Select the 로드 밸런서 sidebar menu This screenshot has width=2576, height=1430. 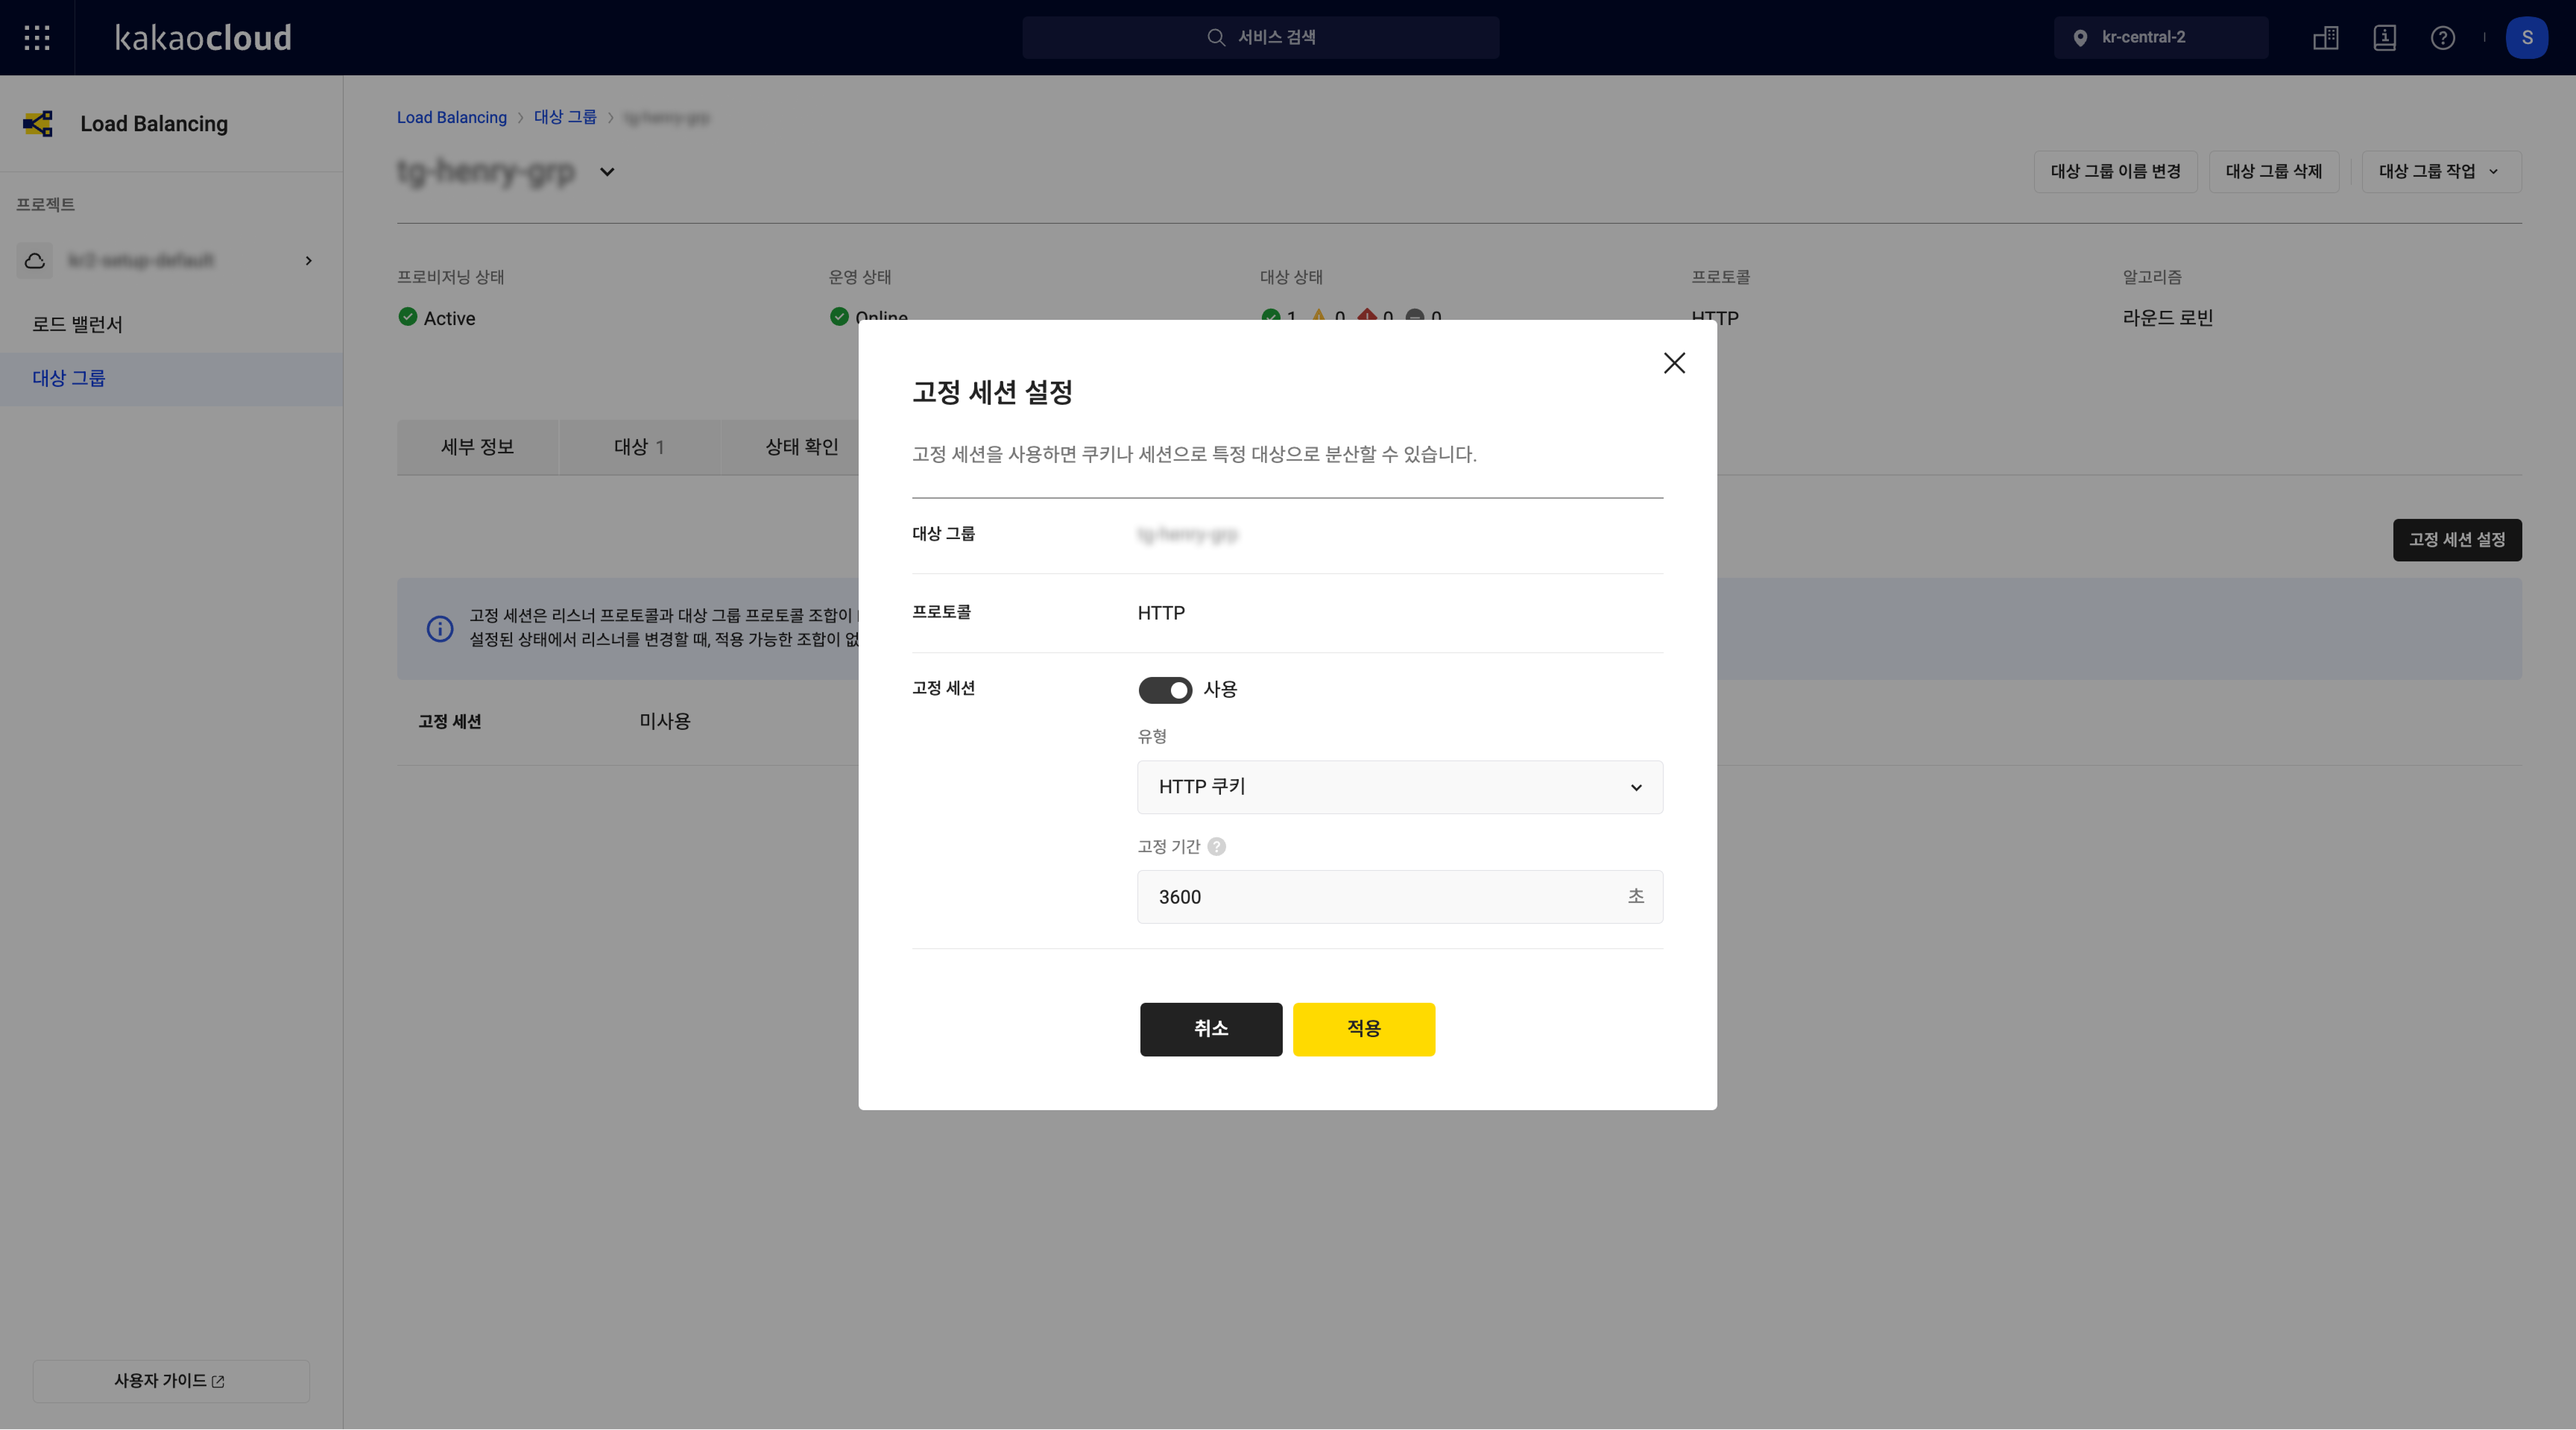click(x=171, y=325)
